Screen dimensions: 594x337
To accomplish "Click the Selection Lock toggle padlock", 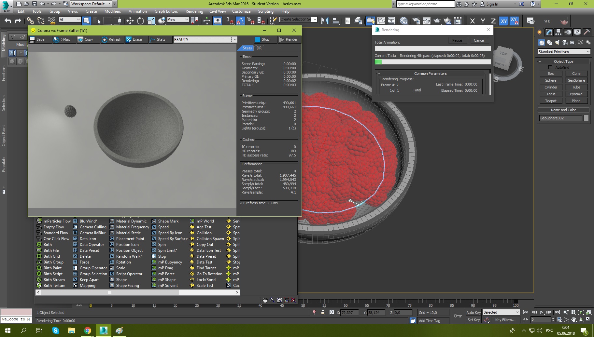I will point(323,312).
